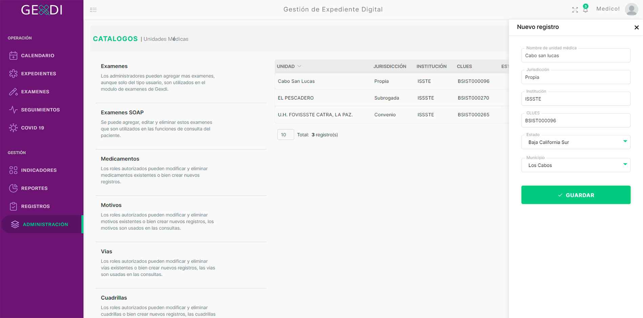The image size is (643, 318).
Task: Click the Convenio jurisdiction cell
Action: (x=385, y=115)
